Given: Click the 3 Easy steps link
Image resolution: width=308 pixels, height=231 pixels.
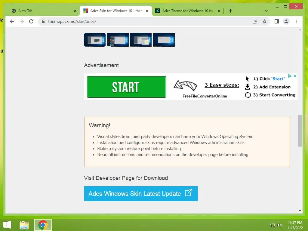Looking at the screenshot, I should point(222,85).
